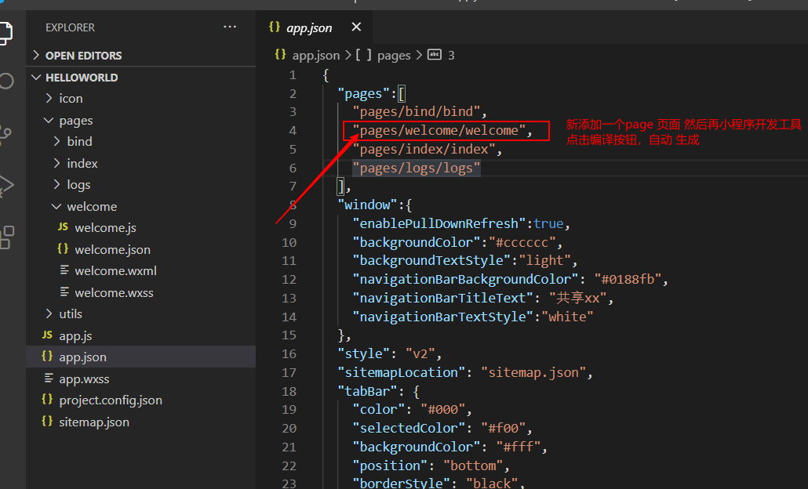Expand the logs folder

tap(56, 184)
